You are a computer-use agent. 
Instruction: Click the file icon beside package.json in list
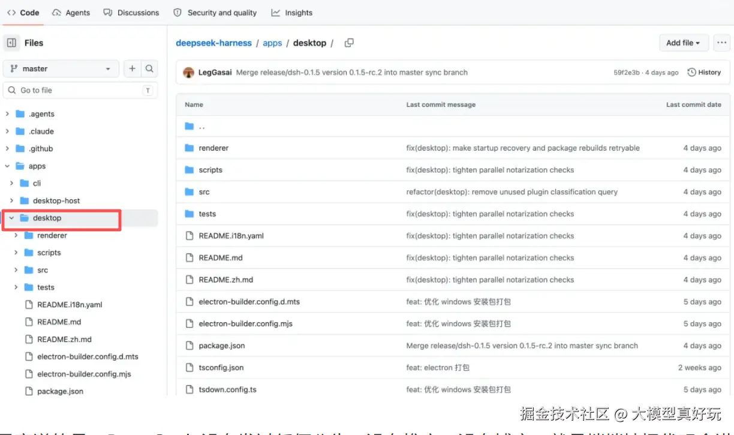click(x=189, y=346)
